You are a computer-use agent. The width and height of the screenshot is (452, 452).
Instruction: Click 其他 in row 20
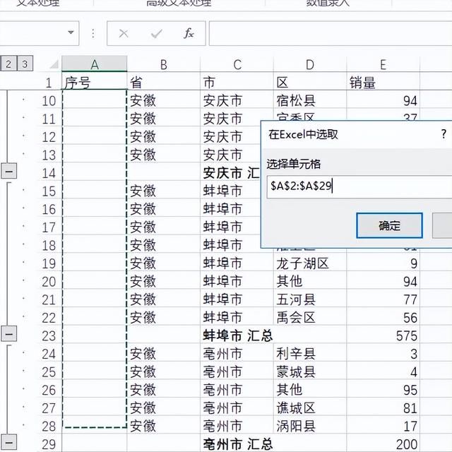tap(310, 281)
